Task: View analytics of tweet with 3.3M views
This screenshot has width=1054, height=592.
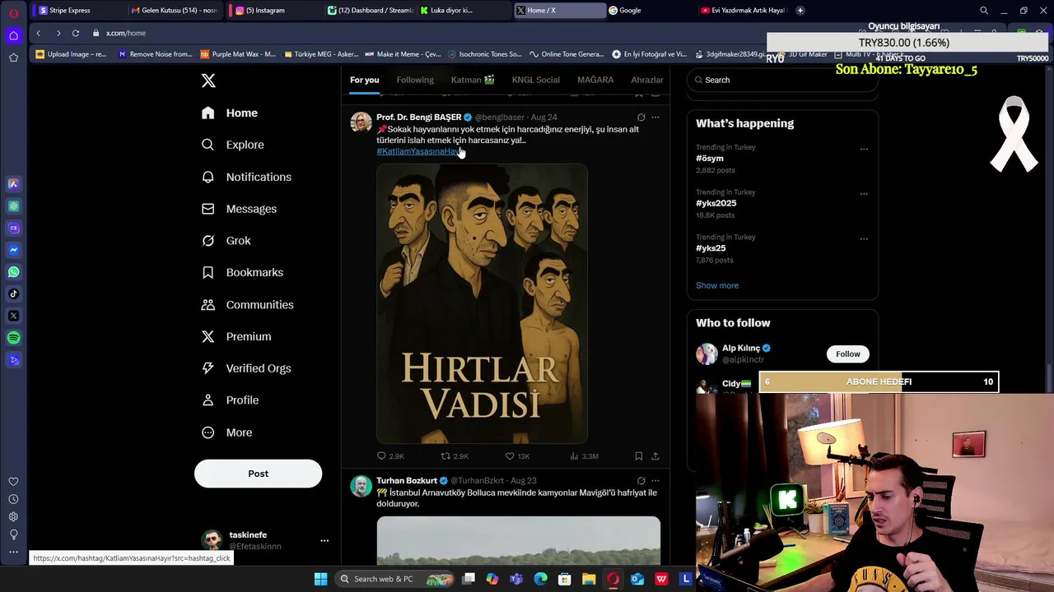Action: click(x=584, y=456)
